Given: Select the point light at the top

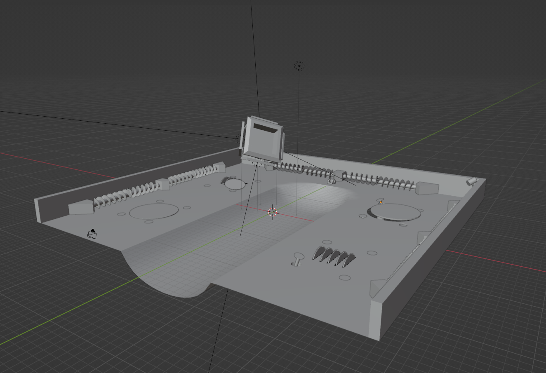Looking at the screenshot, I should pyautogui.click(x=299, y=66).
